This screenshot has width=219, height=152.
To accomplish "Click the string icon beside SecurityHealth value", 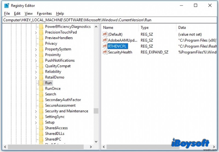I will 105,52.
